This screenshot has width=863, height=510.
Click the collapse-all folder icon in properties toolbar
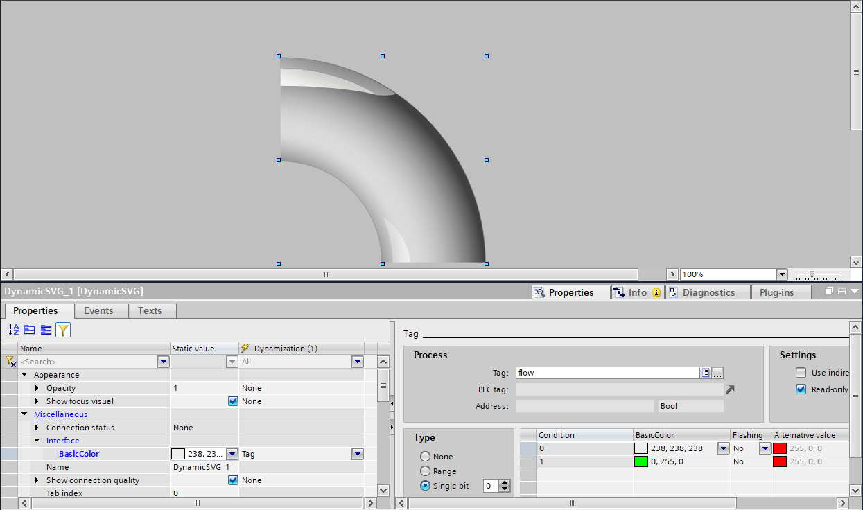[x=30, y=331]
